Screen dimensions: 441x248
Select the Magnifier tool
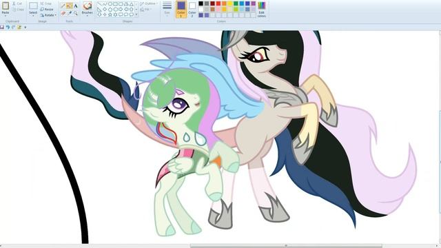click(x=75, y=13)
